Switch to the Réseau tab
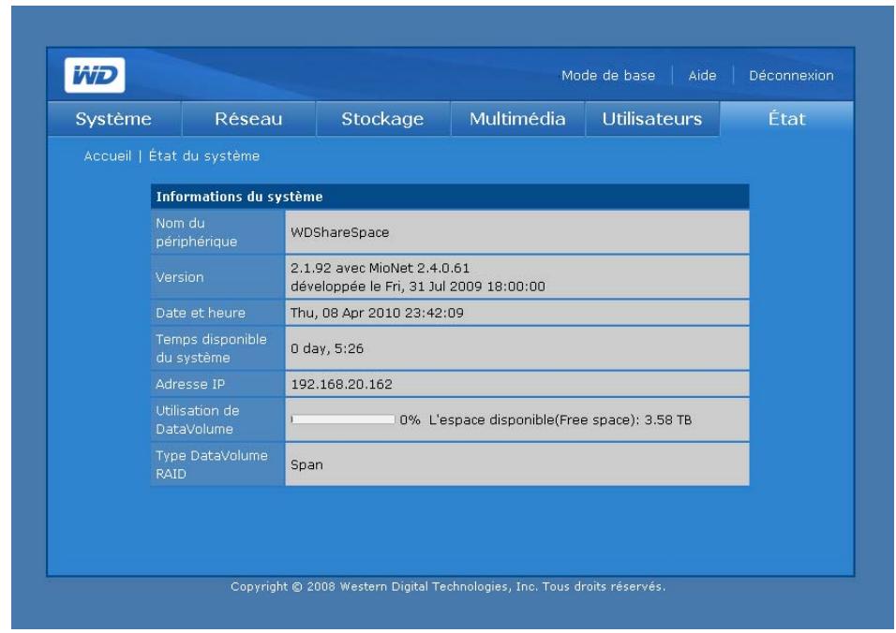 (248, 119)
